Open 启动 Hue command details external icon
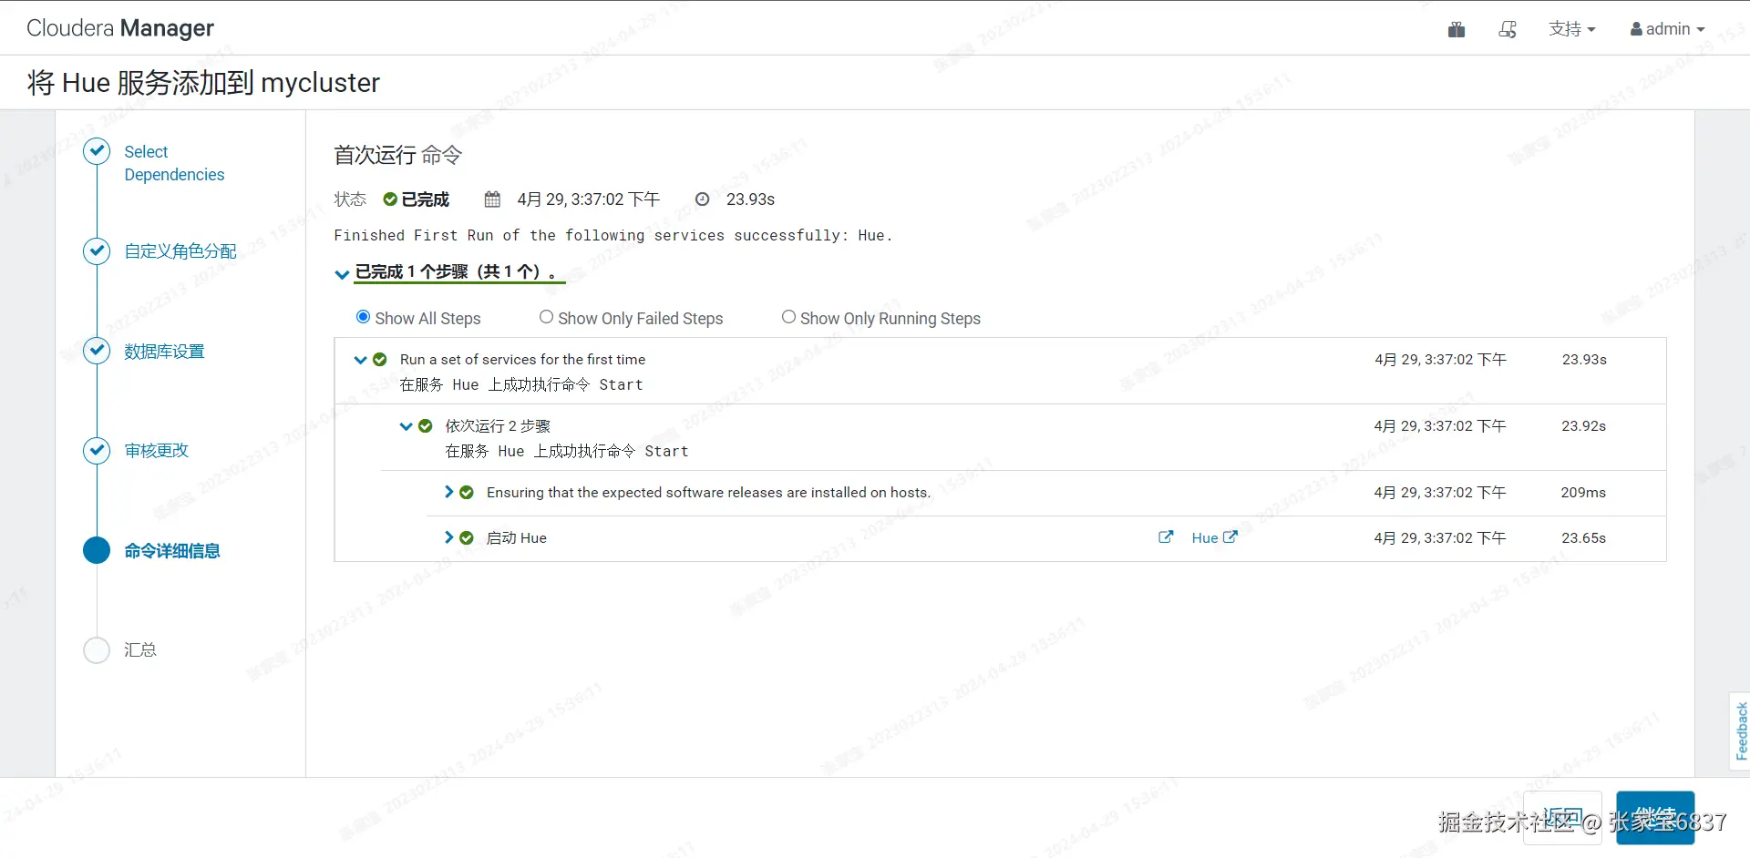Viewport: 1750px width, 858px height. [x=1166, y=537]
